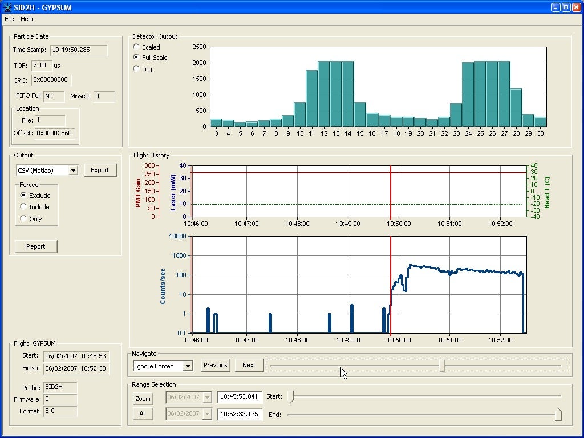
Task: Click the Navigate particle slider thumb
Action: point(441,366)
